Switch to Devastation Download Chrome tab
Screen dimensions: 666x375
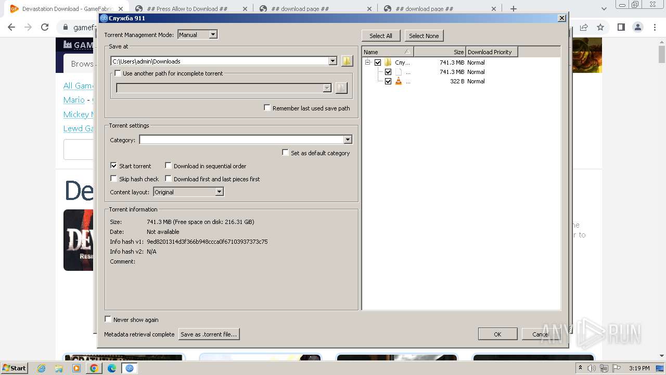pyautogui.click(x=68, y=9)
